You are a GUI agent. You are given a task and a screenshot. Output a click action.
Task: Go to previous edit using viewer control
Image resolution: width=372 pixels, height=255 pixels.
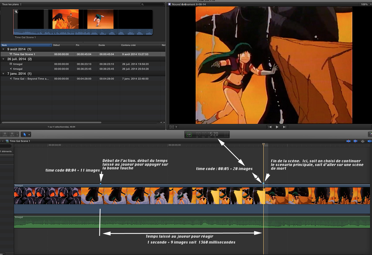pyautogui.click(x=270, y=127)
